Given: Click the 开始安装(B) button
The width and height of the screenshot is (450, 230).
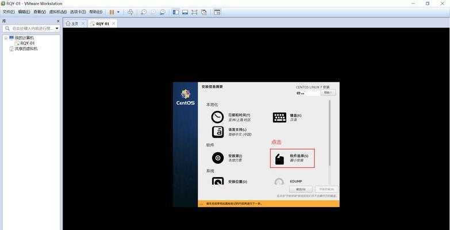Looking at the screenshot, I should click(326, 189).
